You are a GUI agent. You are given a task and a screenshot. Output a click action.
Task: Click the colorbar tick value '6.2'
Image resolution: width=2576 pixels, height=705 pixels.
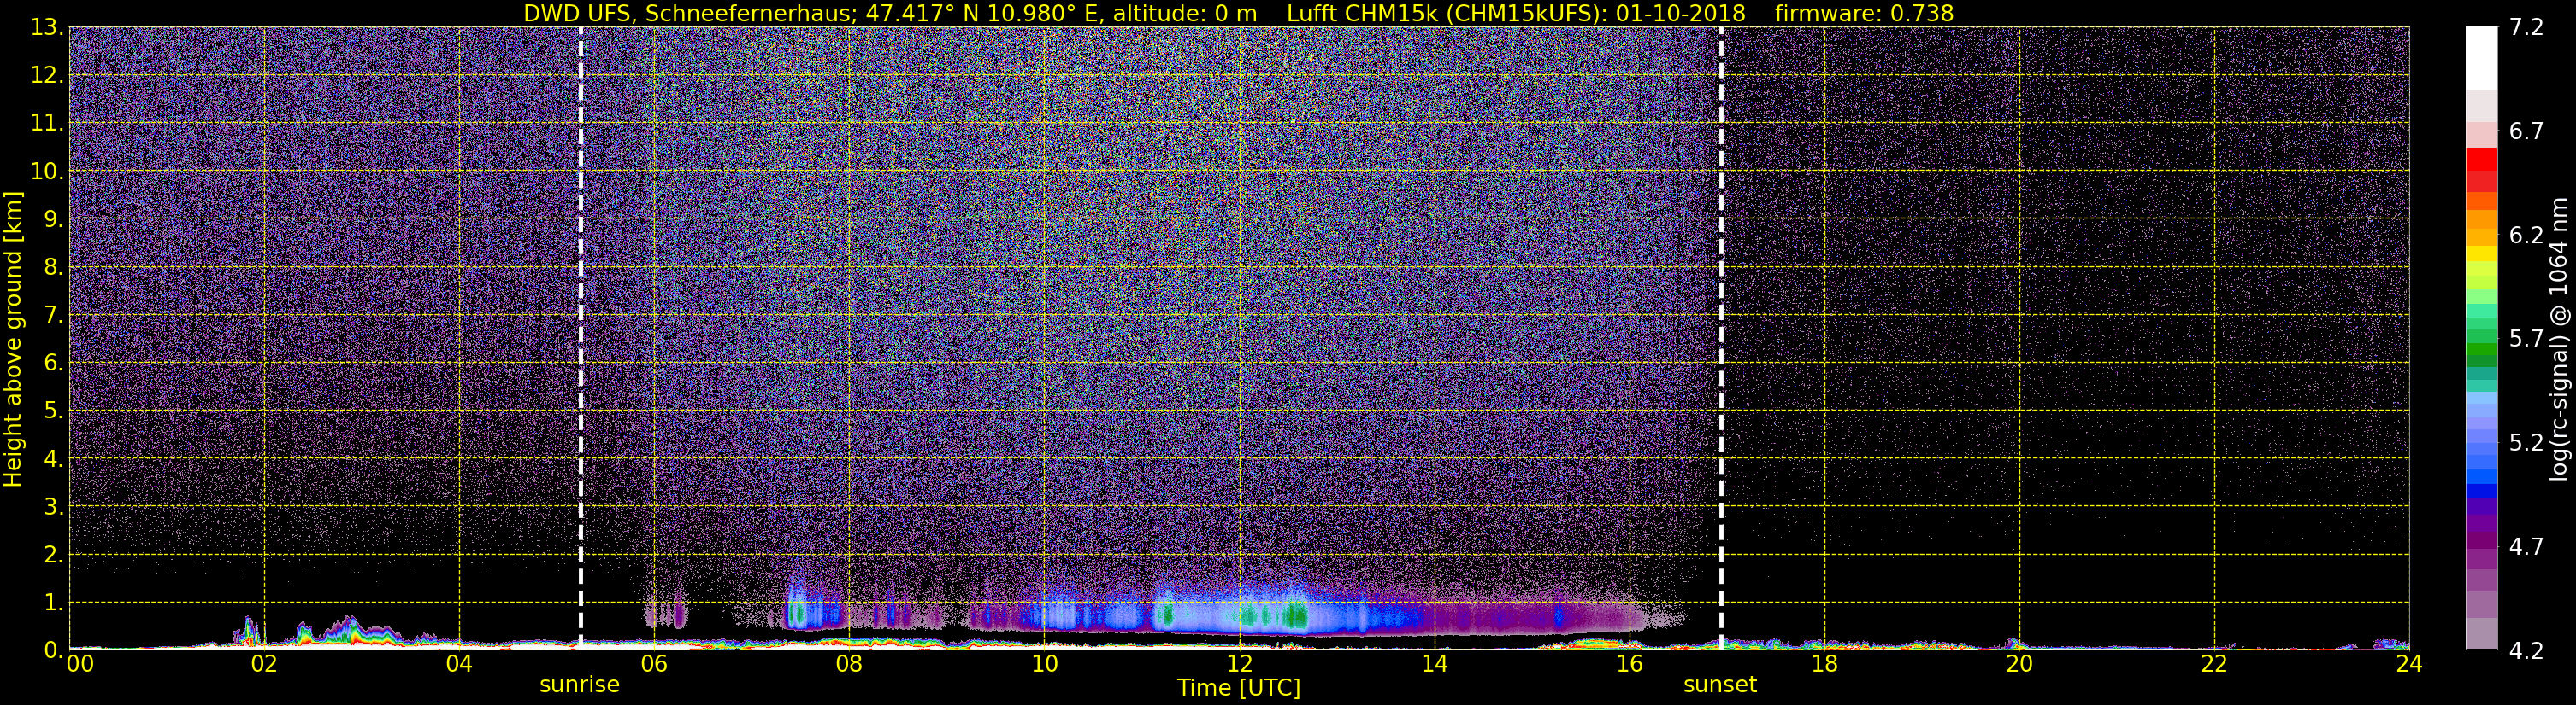2526,235
